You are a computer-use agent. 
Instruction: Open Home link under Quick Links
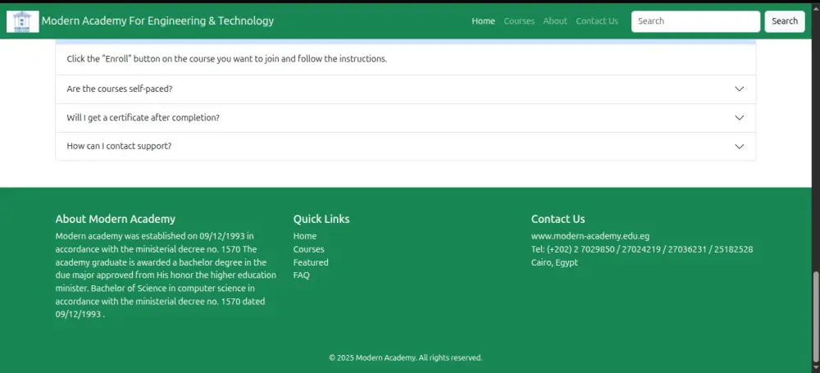(x=305, y=236)
